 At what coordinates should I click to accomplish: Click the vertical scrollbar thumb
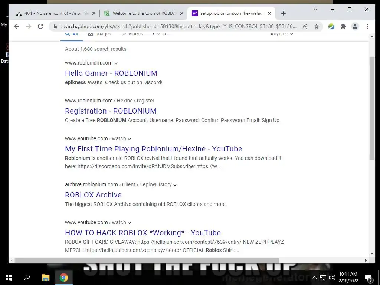pyautogui.click(x=372, y=108)
